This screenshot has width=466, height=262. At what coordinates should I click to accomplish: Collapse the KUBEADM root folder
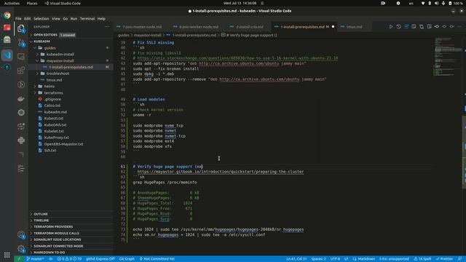tap(71, 41)
